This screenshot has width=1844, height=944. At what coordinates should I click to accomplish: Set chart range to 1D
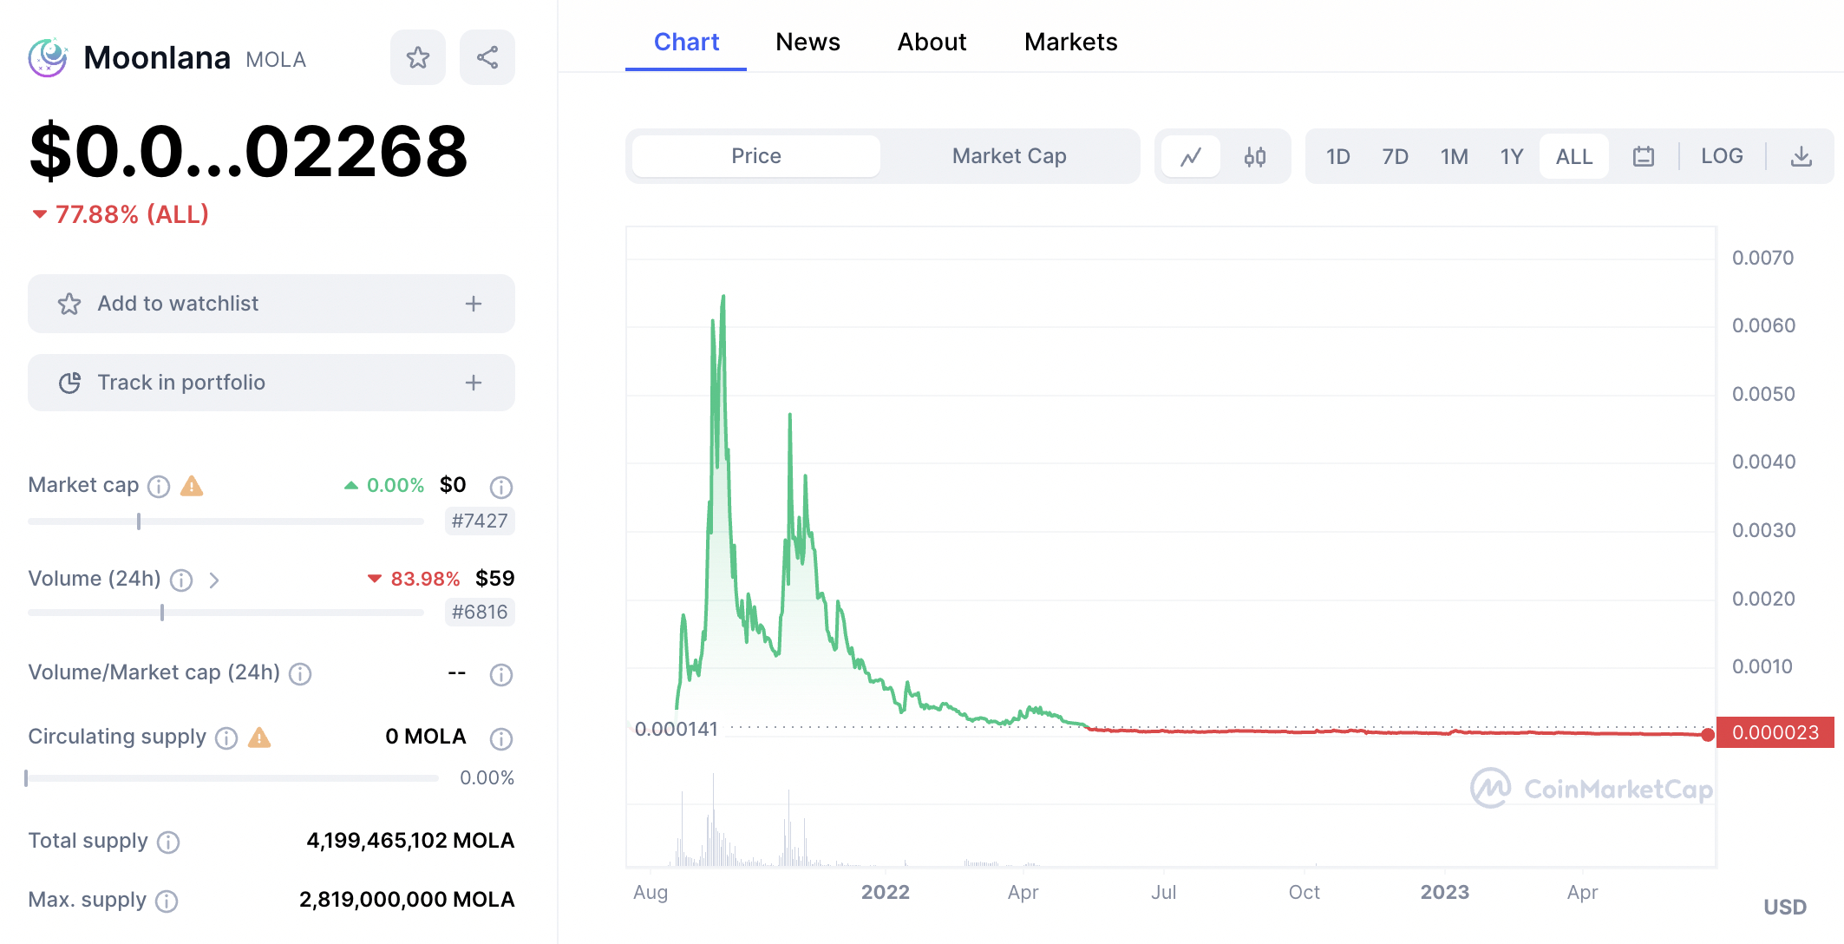click(1337, 156)
